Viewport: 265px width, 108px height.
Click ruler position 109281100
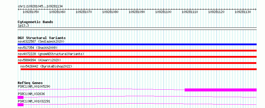point(163,12)
